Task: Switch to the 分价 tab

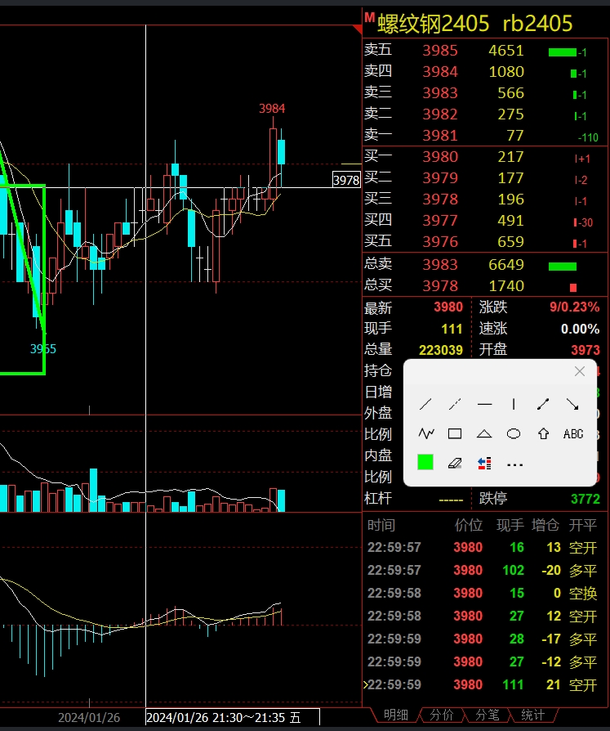Action: 442,715
